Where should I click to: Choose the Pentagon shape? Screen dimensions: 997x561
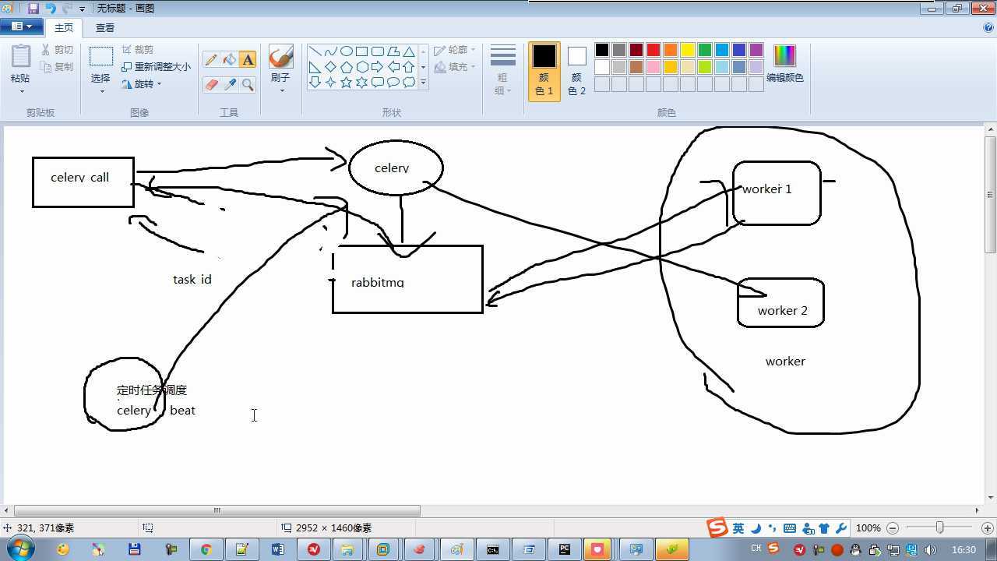coord(347,67)
